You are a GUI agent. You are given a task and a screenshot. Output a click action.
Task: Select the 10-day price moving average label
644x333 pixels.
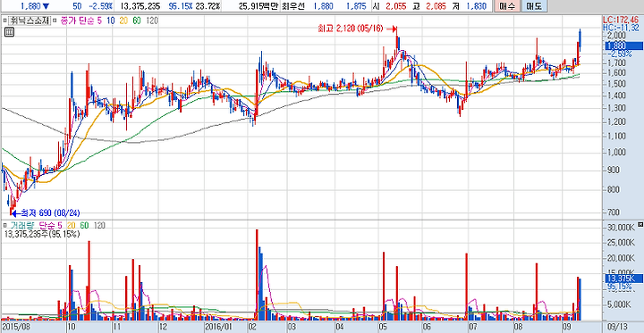coord(111,21)
